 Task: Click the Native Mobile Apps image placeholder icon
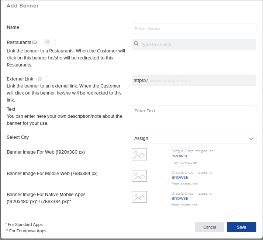pyautogui.click(x=139, y=197)
